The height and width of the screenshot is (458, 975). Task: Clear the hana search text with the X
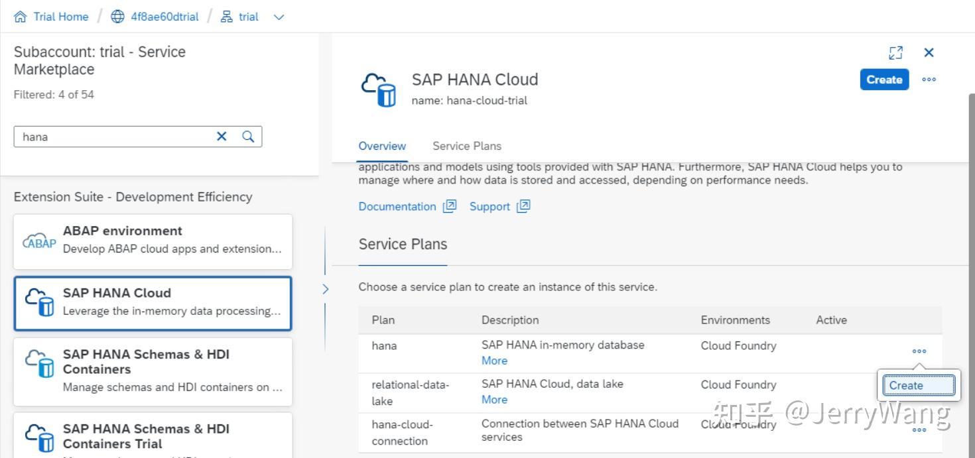click(x=222, y=137)
